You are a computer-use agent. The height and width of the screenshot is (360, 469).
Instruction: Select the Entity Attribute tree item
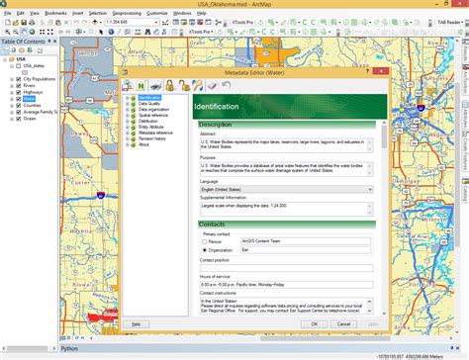[151, 128]
